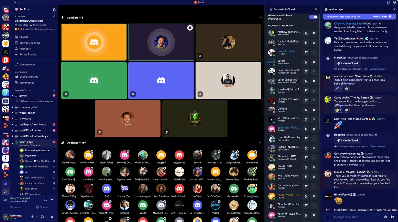Dismiss Mathew Zannoni's speak request
The width and height of the screenshot is (398, 222).
click(314, 33)
